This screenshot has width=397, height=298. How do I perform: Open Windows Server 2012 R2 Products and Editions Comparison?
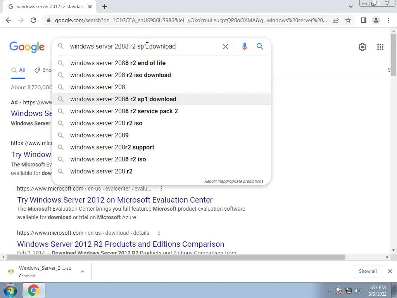pyautogui.click(x=121, y=244)
